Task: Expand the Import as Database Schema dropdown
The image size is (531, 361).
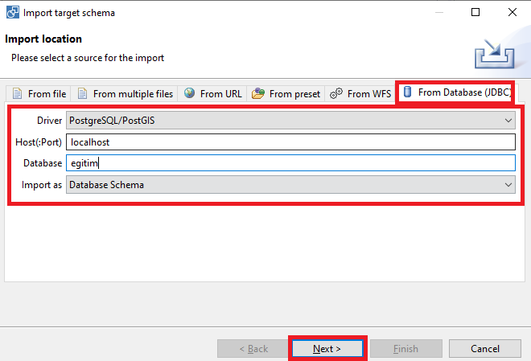Action: click(x=290, y=185)
